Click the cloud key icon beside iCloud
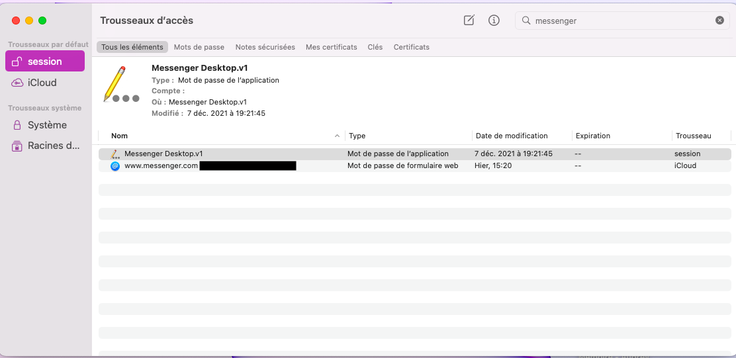 (x=17, y=83)
